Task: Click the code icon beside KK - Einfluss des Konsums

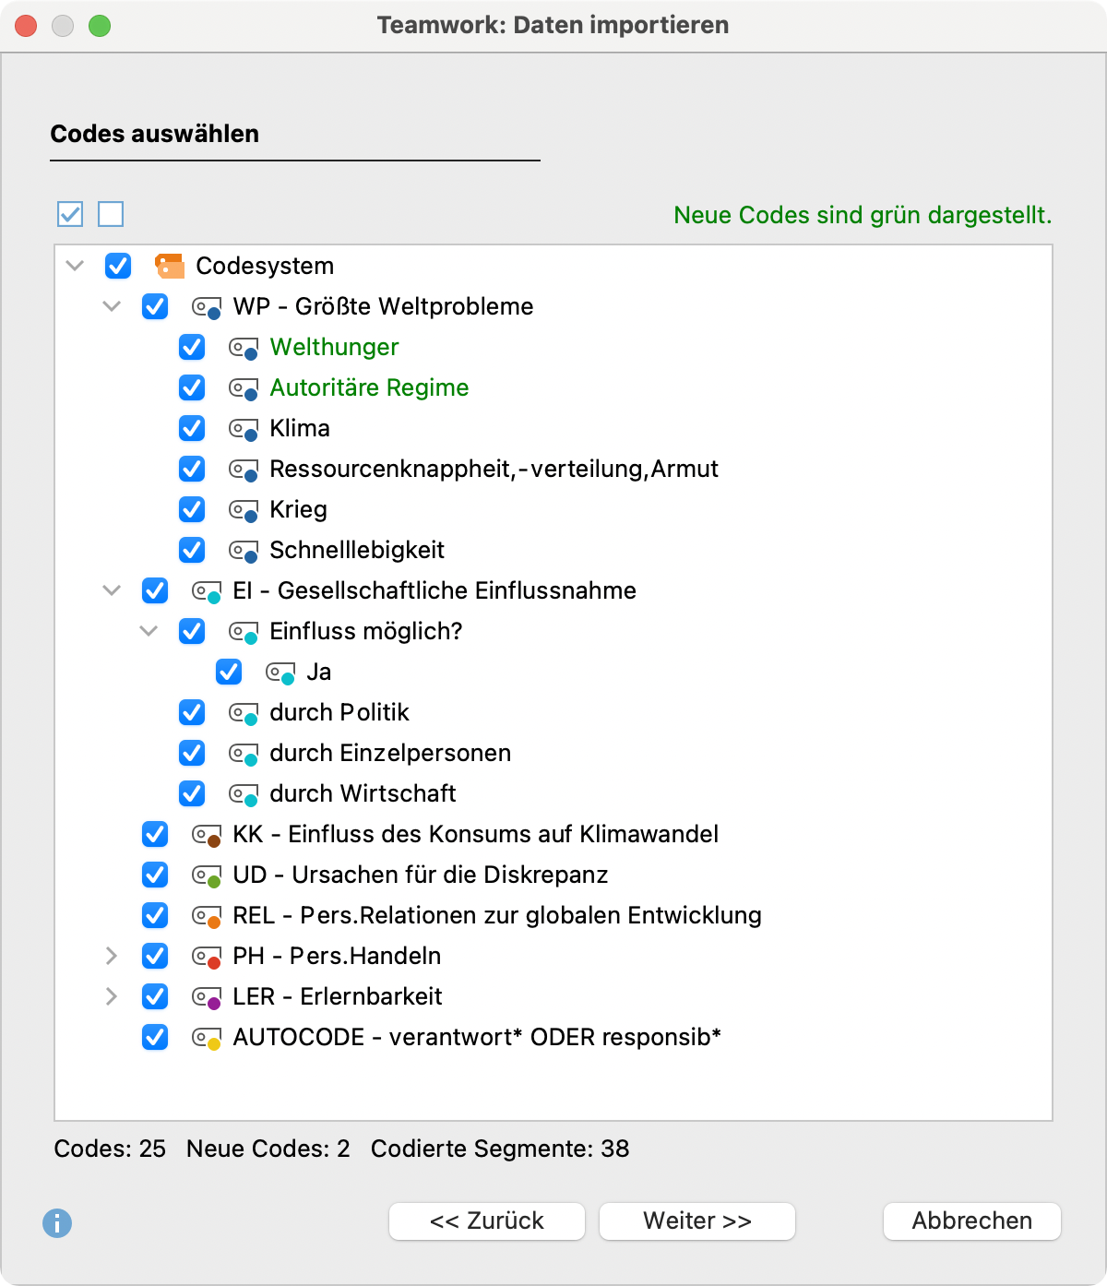Action: point(205,834)
